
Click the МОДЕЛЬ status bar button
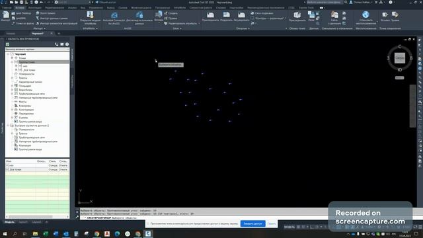pyautogui.click(x=289, y=227)
